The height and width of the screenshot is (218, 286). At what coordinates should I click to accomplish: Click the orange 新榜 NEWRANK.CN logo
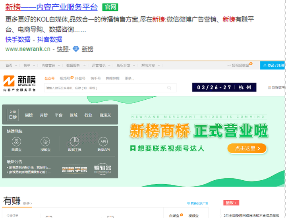19,83
